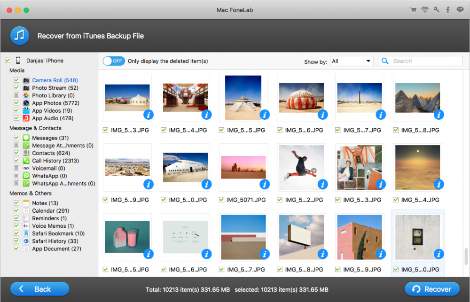
Task: Select Camera Roll in sidebar
Action: 55,80
